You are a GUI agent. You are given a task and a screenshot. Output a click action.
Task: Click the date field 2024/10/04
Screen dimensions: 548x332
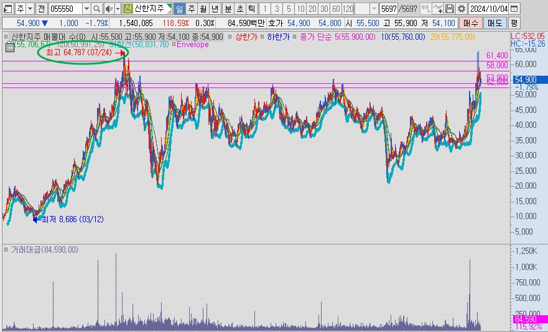click(488, 9)
